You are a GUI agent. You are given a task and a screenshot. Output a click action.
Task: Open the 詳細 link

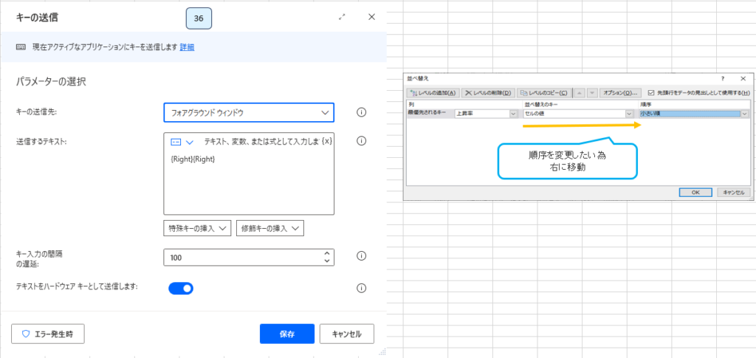(x=187, y=47)
